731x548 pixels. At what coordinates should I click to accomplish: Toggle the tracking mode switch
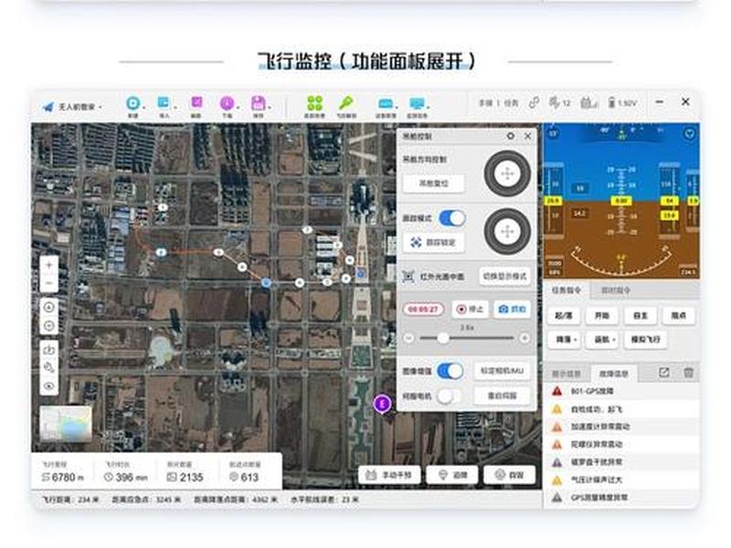click(x=452, y=218)
